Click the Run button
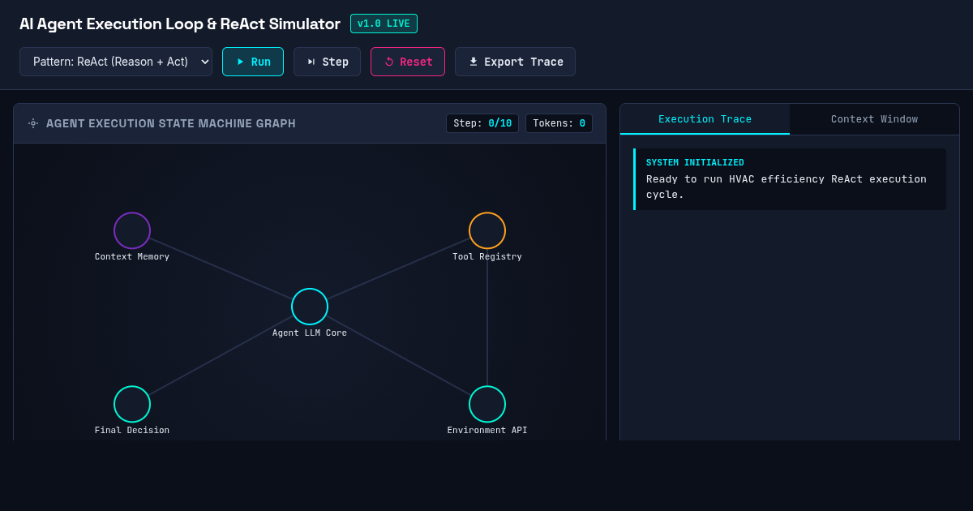 (253, 62)
